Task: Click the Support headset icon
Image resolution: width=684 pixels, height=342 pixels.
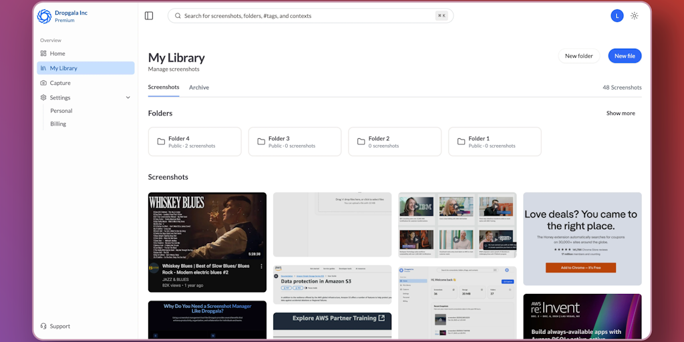Action: 43,326
